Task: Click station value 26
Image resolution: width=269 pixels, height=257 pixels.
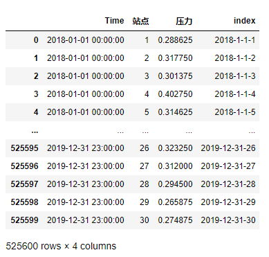Action: [145, 148]
